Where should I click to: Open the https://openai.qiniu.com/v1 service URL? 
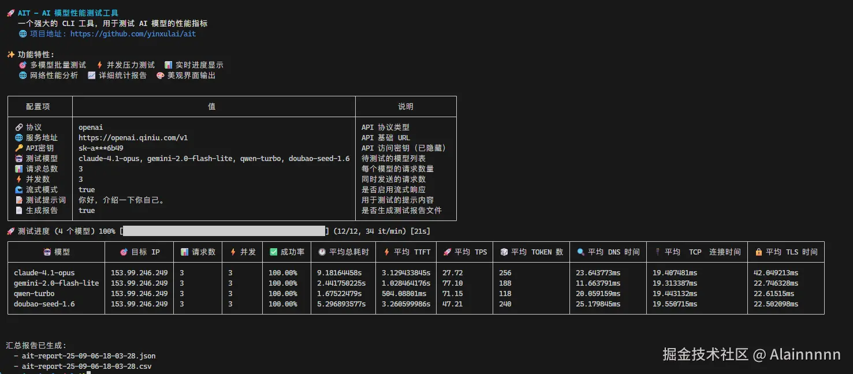point(133,138)
